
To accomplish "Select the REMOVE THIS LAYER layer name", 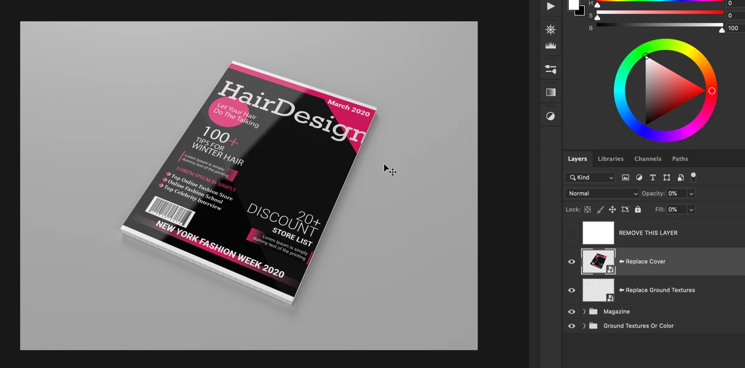I will click(648, 233).
